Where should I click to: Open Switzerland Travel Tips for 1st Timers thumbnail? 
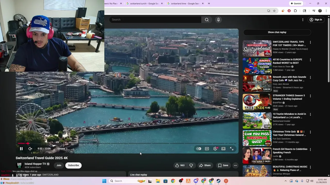[x=257, y=48]
